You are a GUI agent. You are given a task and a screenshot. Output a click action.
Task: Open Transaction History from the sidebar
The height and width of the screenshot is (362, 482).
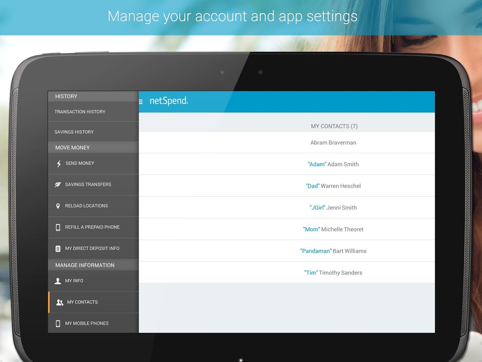coord(80,111)
